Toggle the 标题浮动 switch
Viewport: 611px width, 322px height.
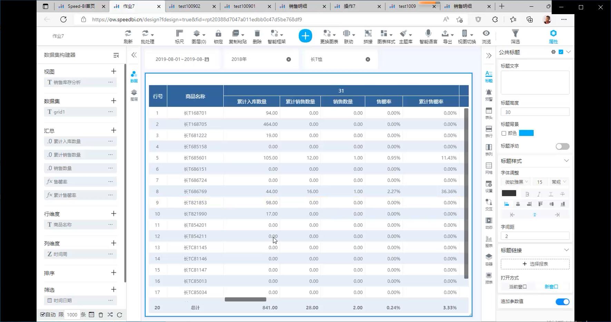coord(562,147)
